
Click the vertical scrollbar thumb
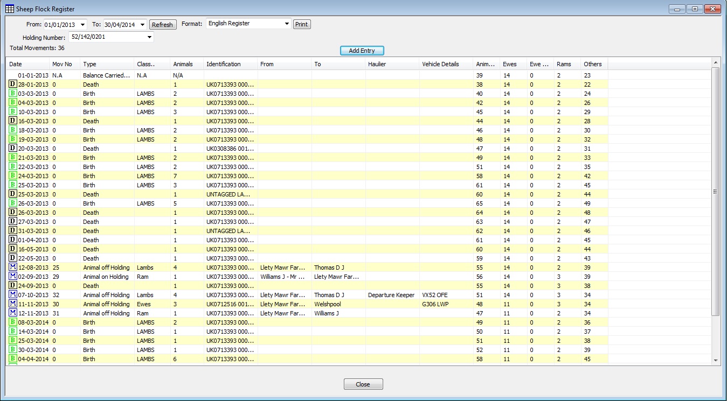pos(716,192)
